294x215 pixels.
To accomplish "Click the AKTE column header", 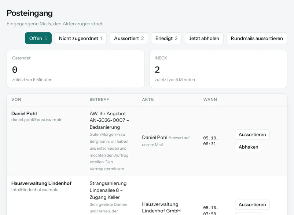I will pyautogui.click(x=148, y=99).
